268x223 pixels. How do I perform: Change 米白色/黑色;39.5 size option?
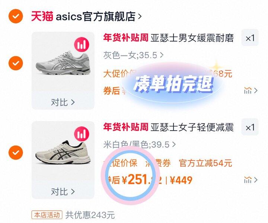[139, 144]
